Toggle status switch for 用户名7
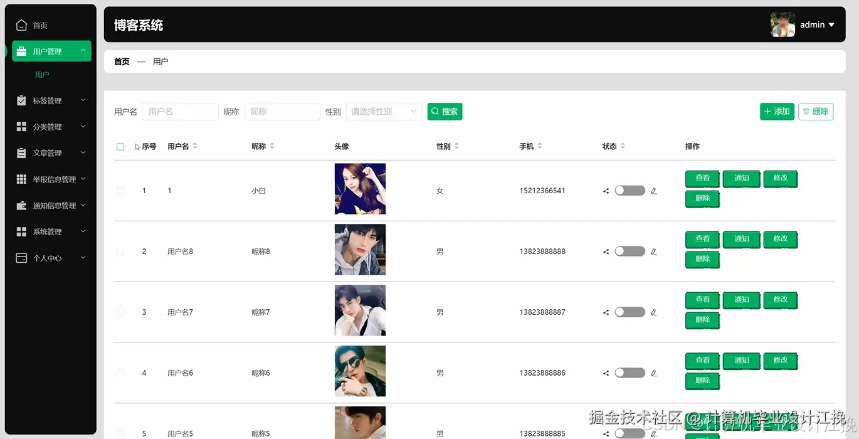859x439 pixels. pos(630,312)
